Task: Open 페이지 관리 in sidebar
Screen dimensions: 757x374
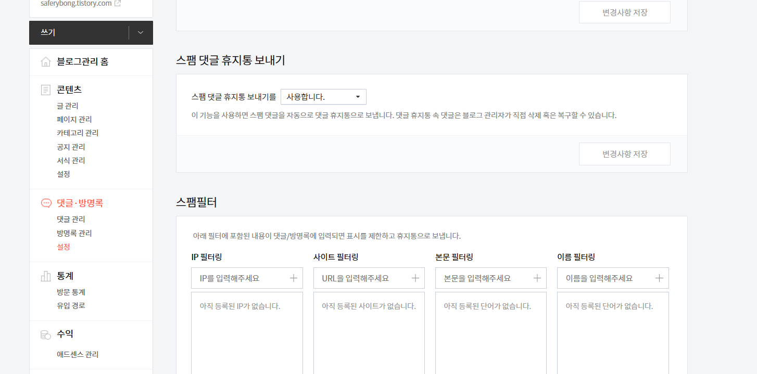Action: pos(74,119)
